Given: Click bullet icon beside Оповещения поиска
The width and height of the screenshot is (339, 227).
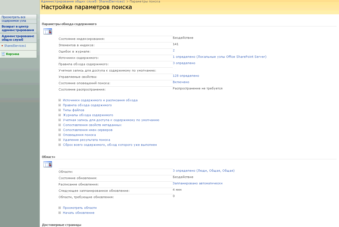Looking at the screenshot, I should (60, 135).
